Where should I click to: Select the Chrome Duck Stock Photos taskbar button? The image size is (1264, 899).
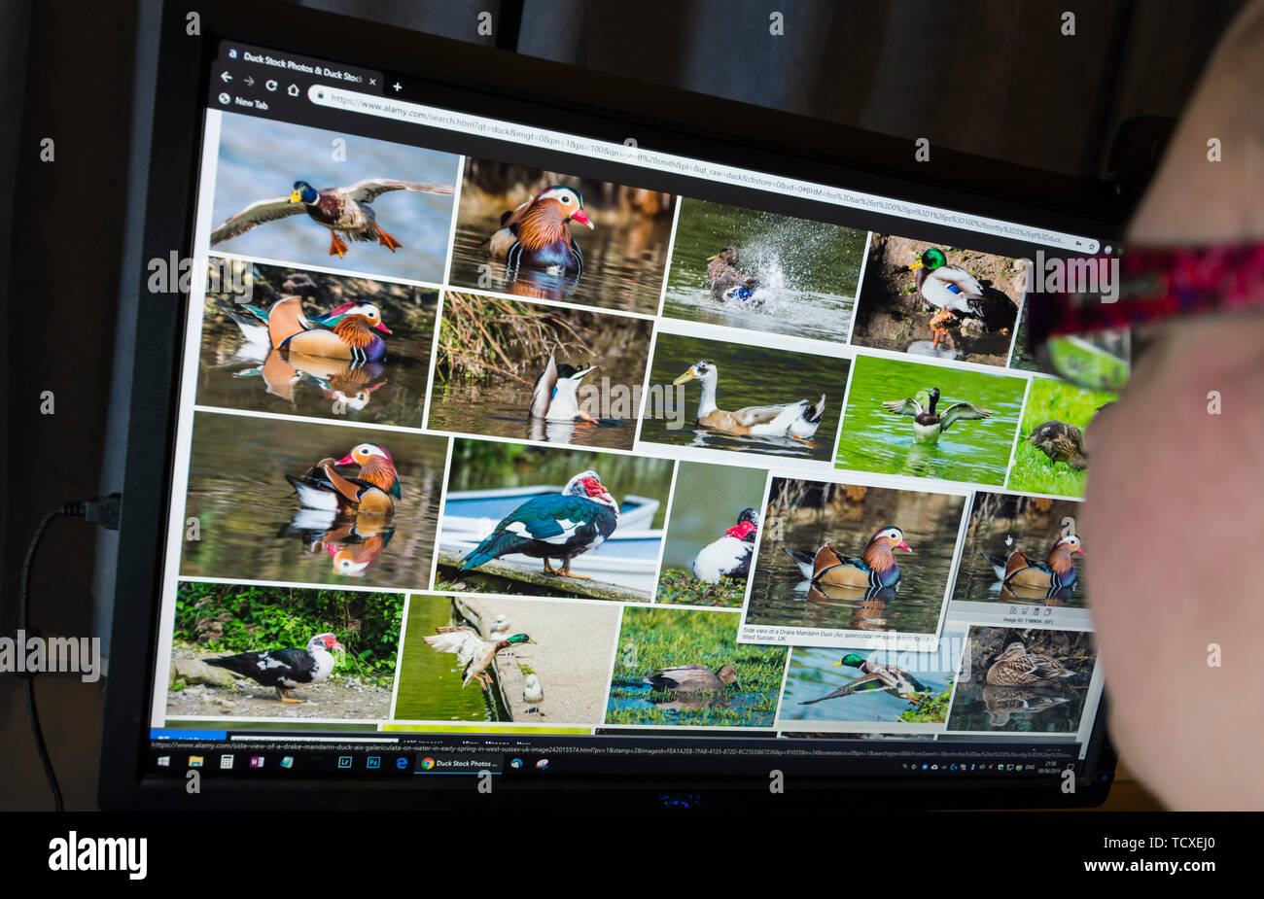460,764
